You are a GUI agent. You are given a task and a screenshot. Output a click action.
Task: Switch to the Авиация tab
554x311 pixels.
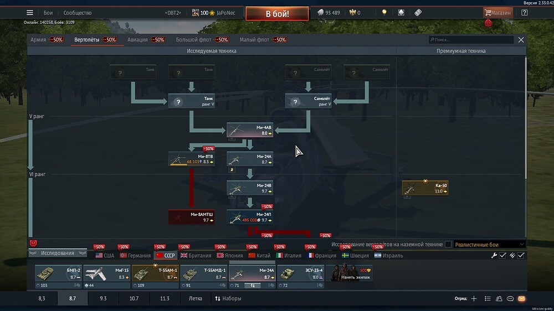tap(146, 39)
